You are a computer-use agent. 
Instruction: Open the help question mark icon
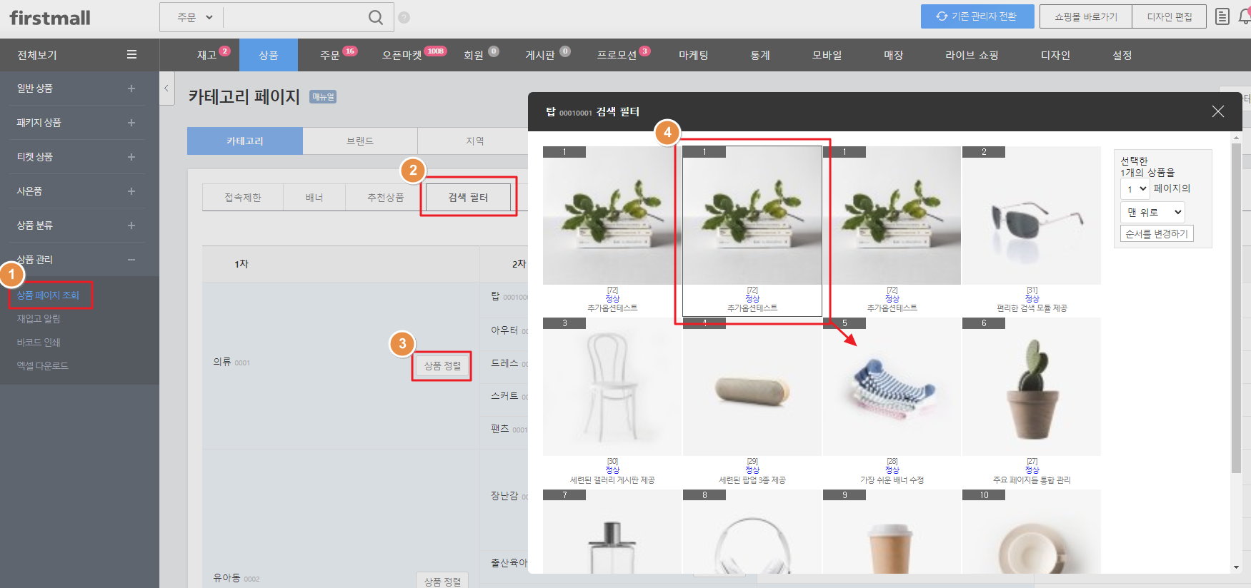click(404, 17)
